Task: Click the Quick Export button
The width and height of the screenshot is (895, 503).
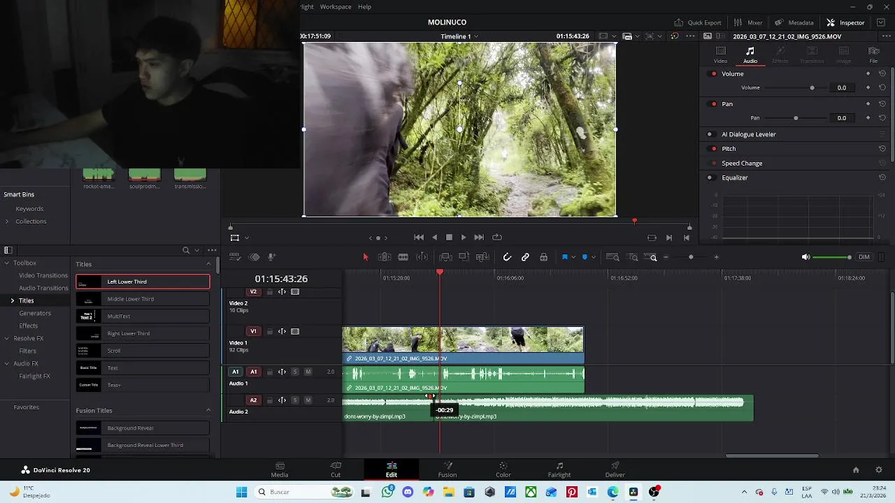Action: coord(697,22)
